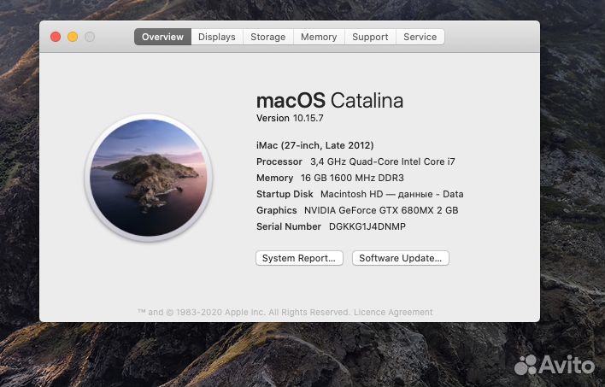605x387 pixels.
Task: Click the Processor label
Action: tap(279, 161)
